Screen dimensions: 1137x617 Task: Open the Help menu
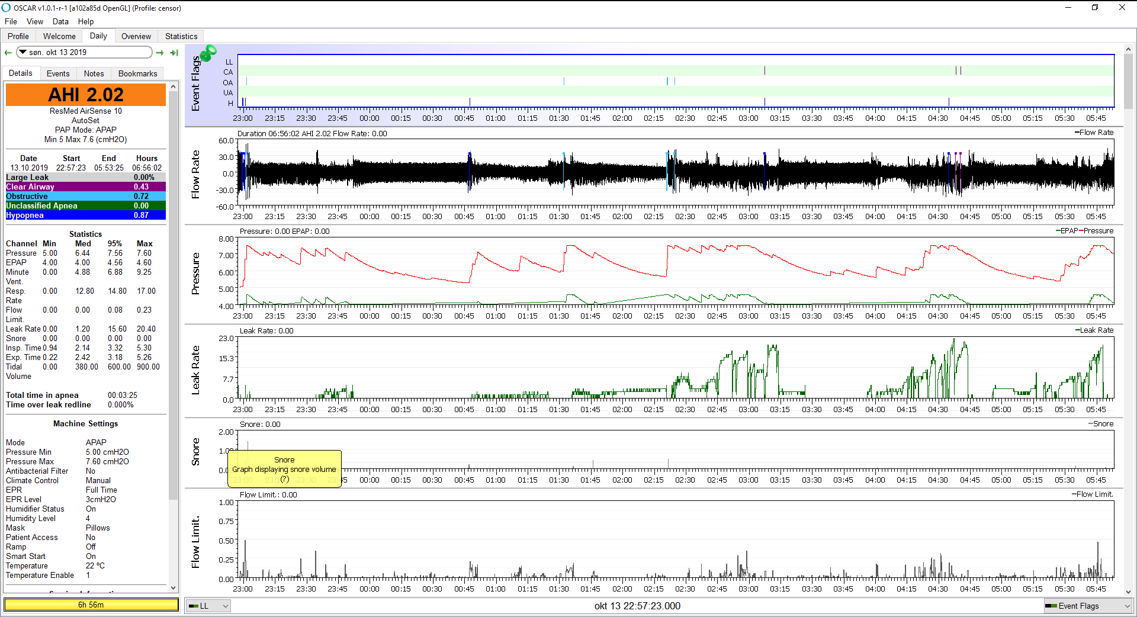pyautogui.click(x=86, y=21)
